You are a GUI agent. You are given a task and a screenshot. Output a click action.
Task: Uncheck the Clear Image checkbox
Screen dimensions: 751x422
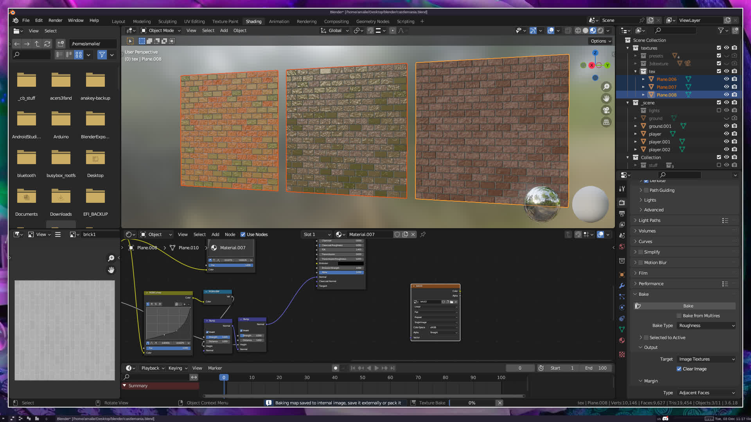point(679,369)
